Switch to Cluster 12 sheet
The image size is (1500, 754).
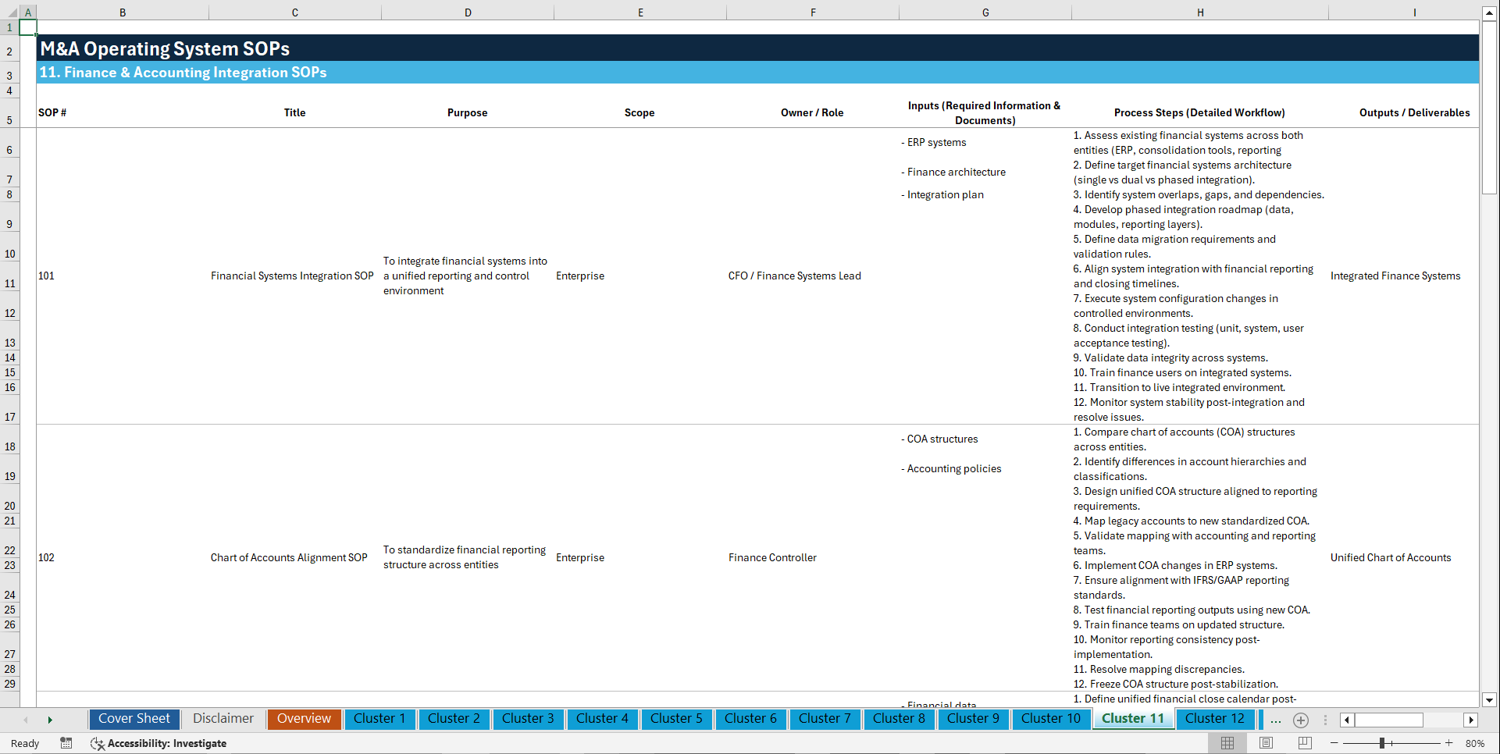1215,719
